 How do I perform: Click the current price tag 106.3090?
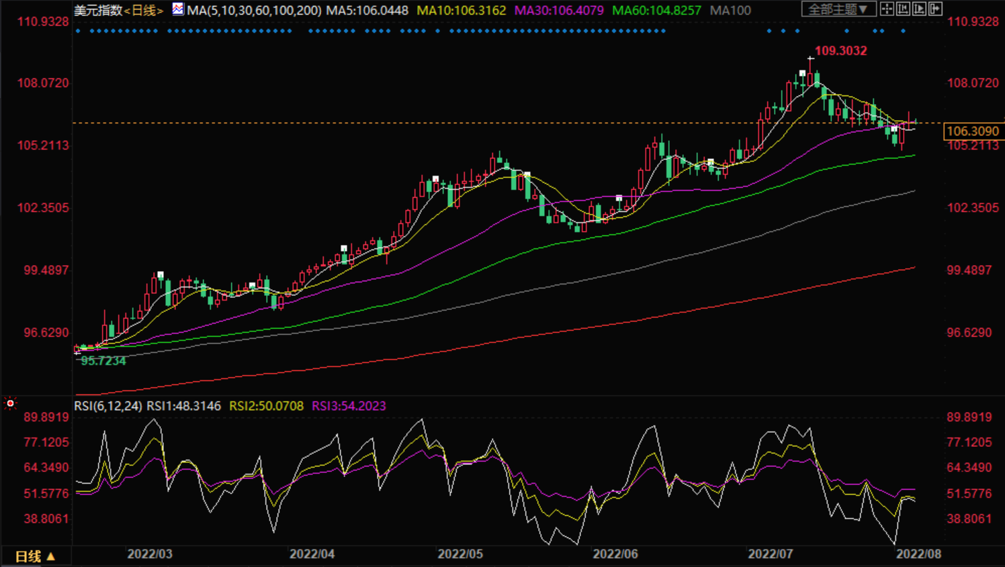(x=972, y=132)
